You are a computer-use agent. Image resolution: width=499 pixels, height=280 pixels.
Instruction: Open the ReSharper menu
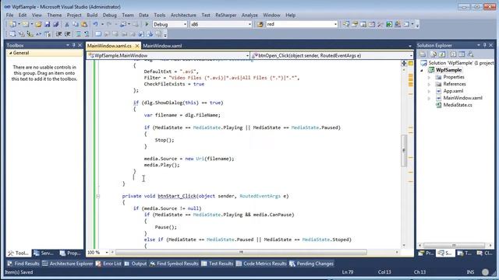click(226, 15)
